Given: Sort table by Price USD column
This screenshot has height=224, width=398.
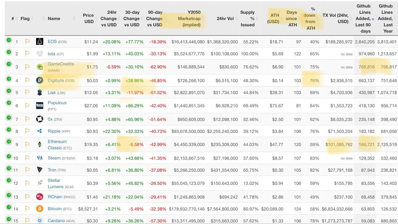Looking at the screenshot, I should (x=89, y=18).
